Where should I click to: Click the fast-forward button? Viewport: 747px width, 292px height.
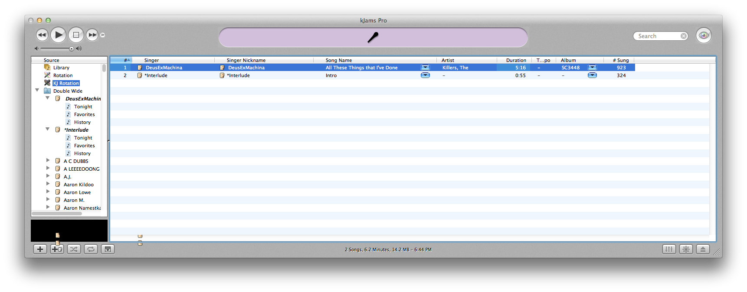pyautogui.click(x=92, y=35)
